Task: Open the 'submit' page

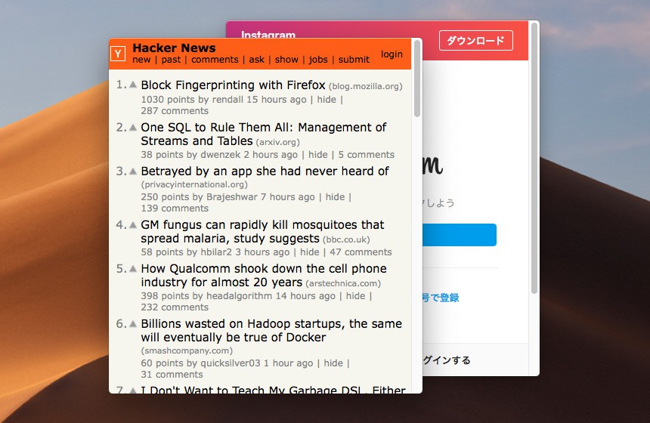Action: pos(354,60)
